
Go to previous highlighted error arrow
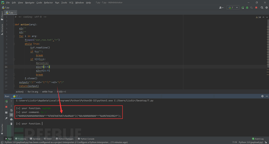click(x=263, y=17)
